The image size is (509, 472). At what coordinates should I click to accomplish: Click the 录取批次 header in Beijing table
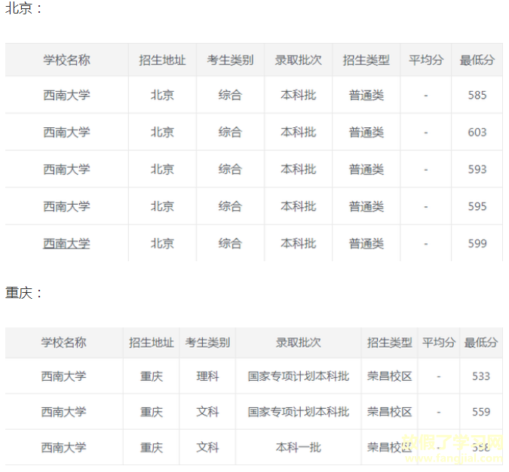click(298, 60)
